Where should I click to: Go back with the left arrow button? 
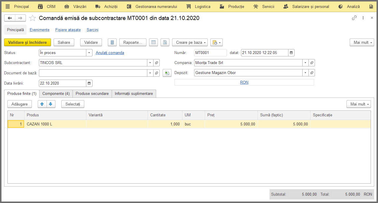click(x=10, y=18)
